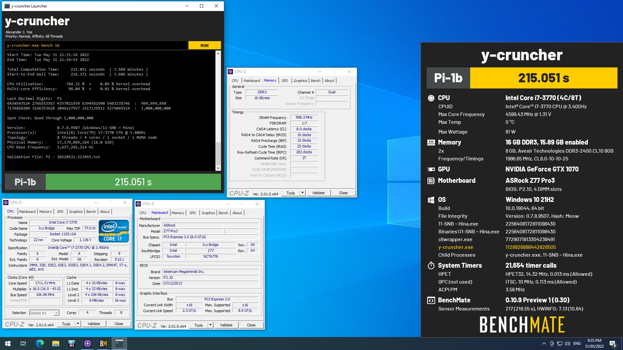The image size is (623, 350).
Task: Click the BenchMate Motherboard icon
Action: 431,181
